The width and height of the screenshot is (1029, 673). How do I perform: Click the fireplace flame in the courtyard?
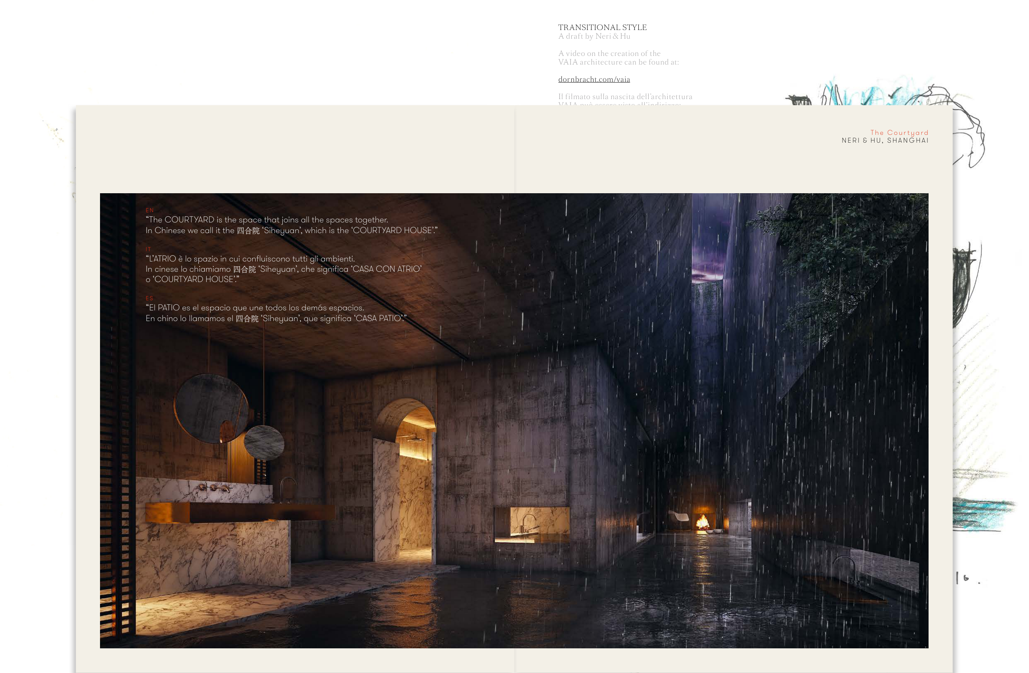point(702,523)
